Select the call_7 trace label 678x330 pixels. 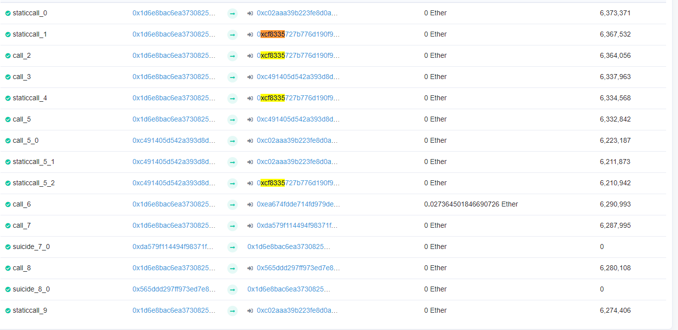(22, 226)
